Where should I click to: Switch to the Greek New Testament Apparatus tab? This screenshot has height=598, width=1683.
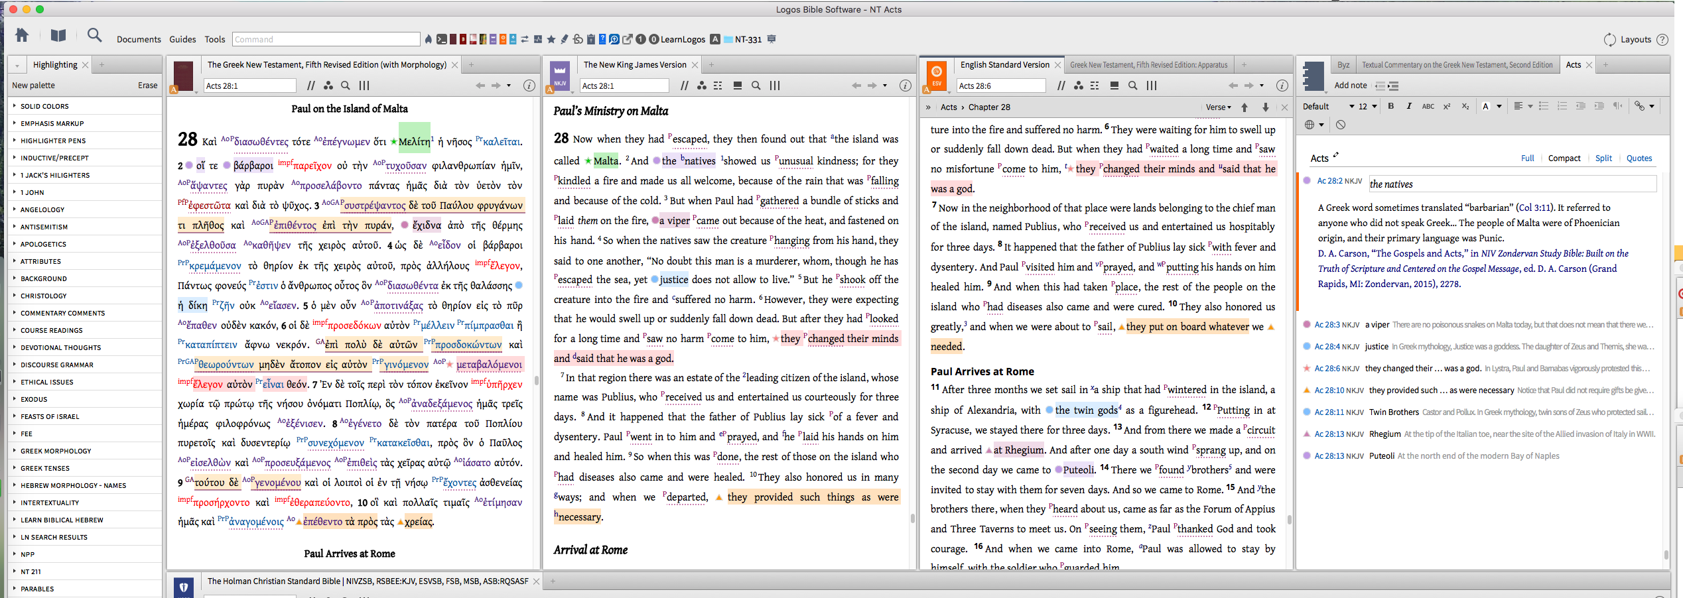[x=1148, y=65]
